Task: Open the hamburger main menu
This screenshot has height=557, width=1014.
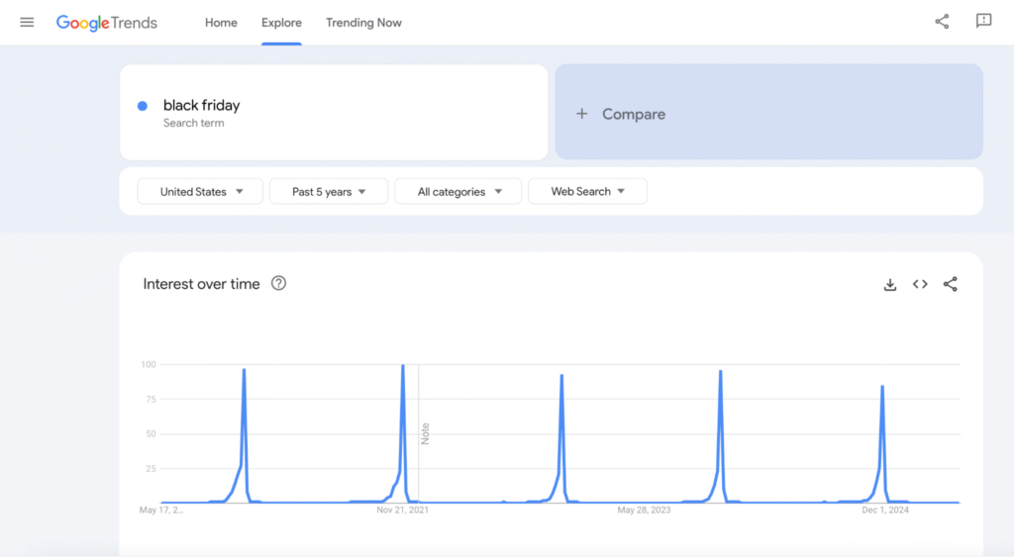Action: [x=27, y=23]
